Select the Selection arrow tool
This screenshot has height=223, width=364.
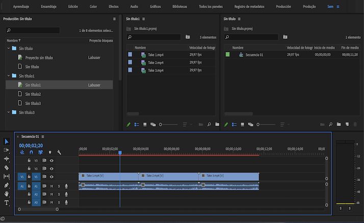coord(7,141)
